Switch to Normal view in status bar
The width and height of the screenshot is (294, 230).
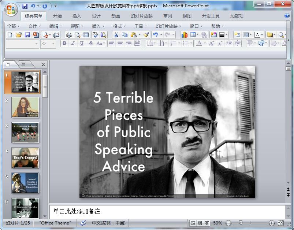[193, 223]
